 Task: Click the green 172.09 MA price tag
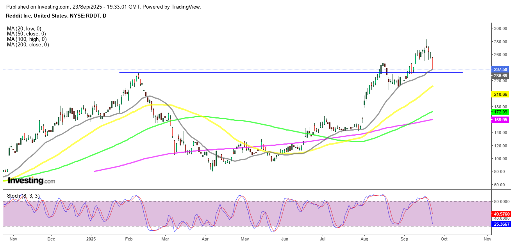500,112
